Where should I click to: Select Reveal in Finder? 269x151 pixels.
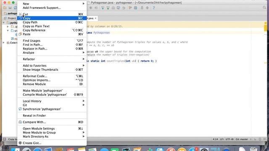point(52,116)
